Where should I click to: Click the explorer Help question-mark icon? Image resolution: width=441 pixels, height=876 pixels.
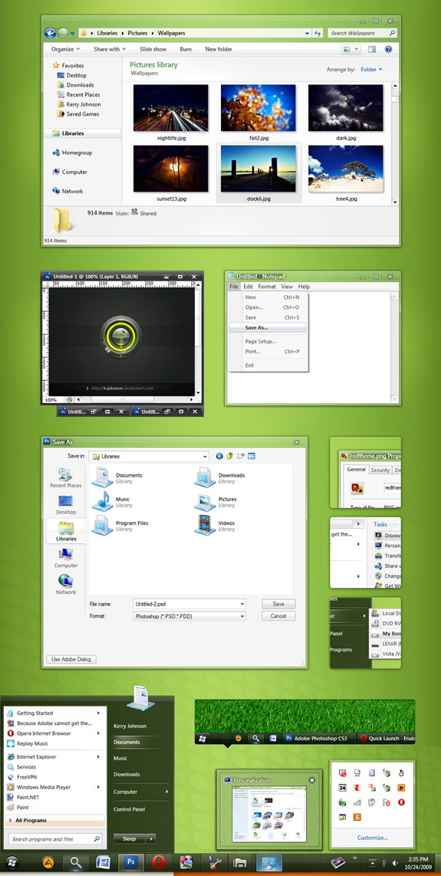(388, 49)
